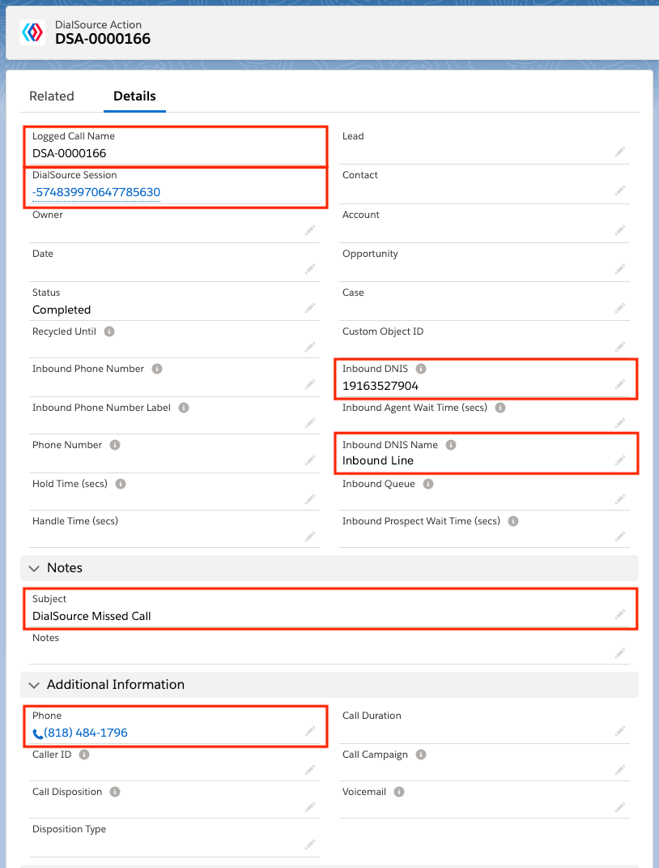The image size is (659, 868).
Task: Click info icon beside Call Campaign
Action: coord(421,755)
